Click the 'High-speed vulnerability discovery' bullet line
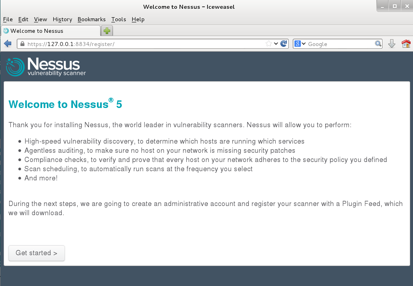 [164, 141]
